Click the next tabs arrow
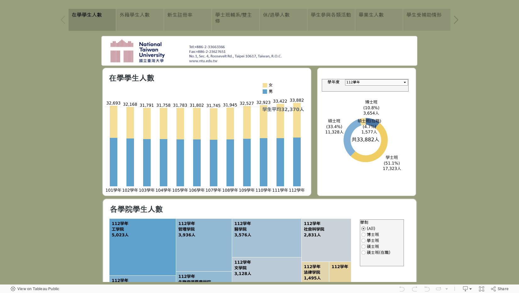This screenshot has height=293, width=519. (x=456, y=20)
